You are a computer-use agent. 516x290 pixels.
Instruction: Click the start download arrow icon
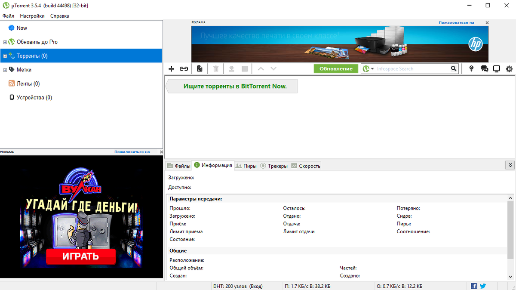pyautogui.click(x=231, y=69)
